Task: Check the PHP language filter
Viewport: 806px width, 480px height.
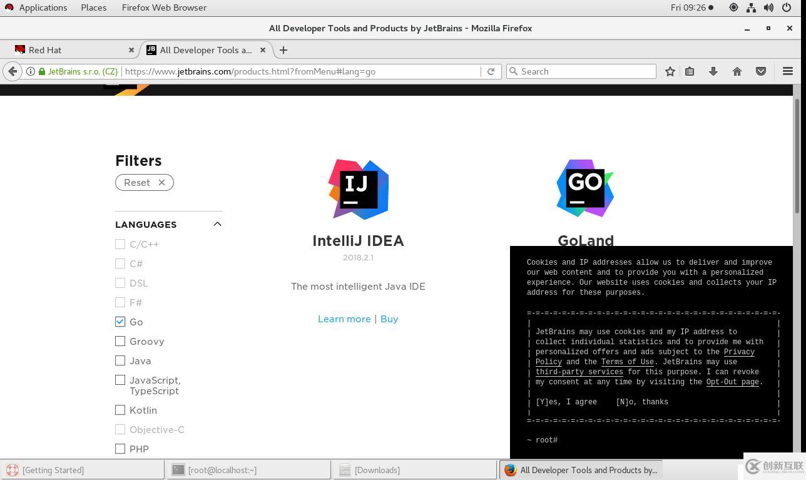Action: [120, 449]
